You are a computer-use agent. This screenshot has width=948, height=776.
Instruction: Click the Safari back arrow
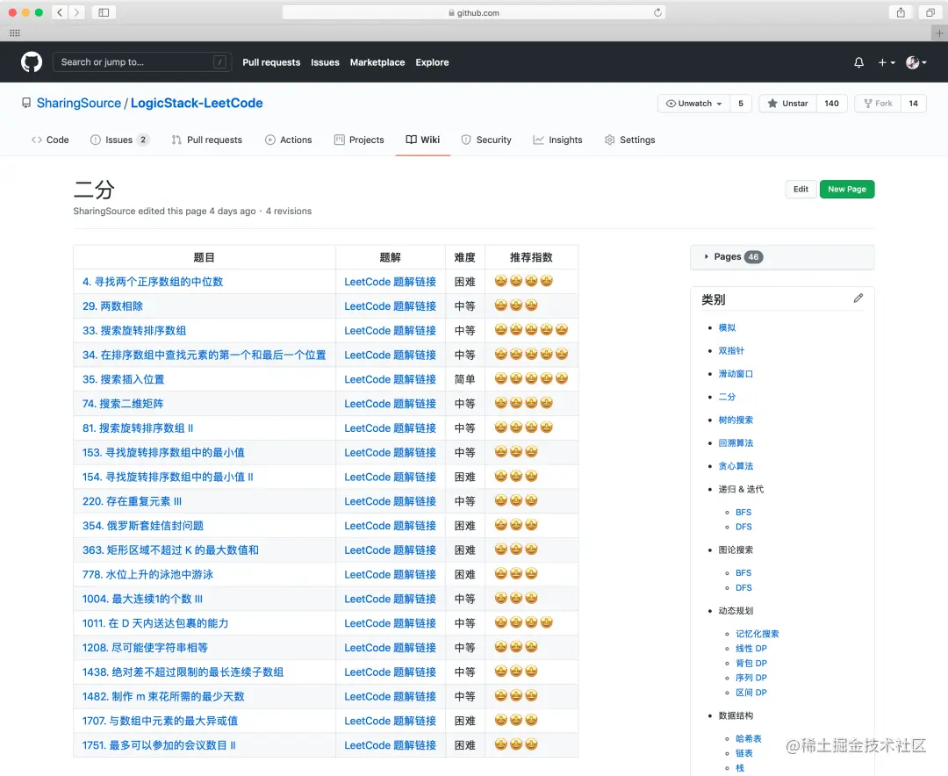[60, 12]
